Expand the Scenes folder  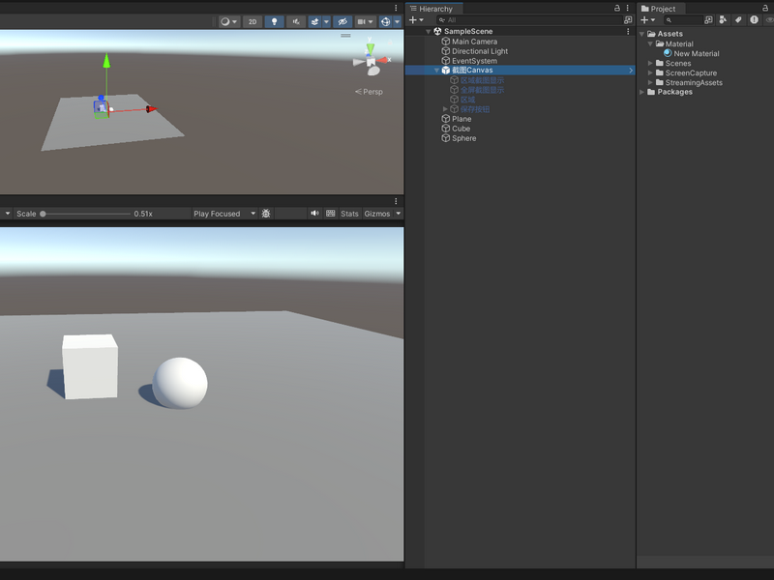[x=650, y=63]
